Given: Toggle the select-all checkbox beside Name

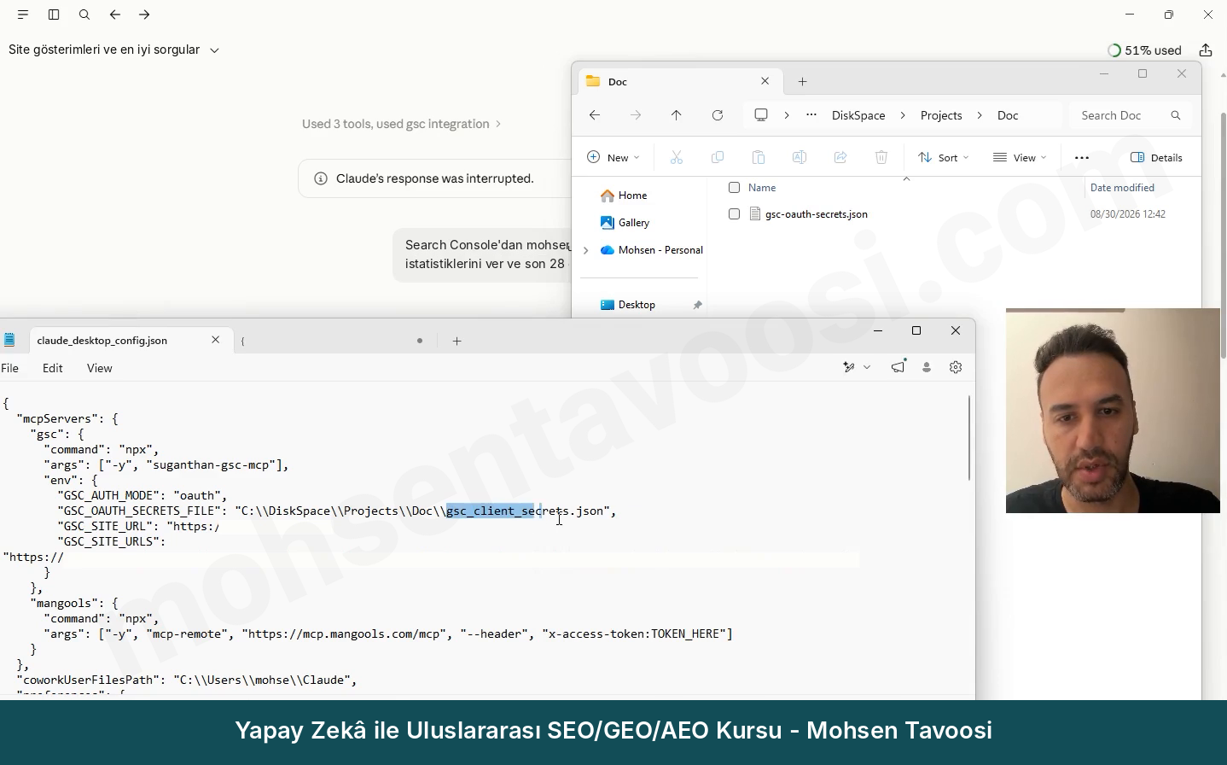Looking at the screenshot, I should pyautogui.click(x=734, y=188).
